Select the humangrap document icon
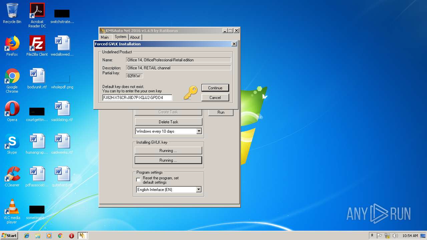This screenshot has width=427, height=240. pyautogui.click(x=37, y=144)
